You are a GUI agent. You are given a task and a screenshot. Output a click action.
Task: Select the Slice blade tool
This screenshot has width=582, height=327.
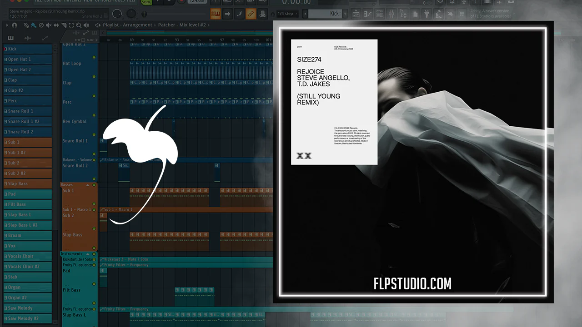pyautogui.click(x=64, y=25)
